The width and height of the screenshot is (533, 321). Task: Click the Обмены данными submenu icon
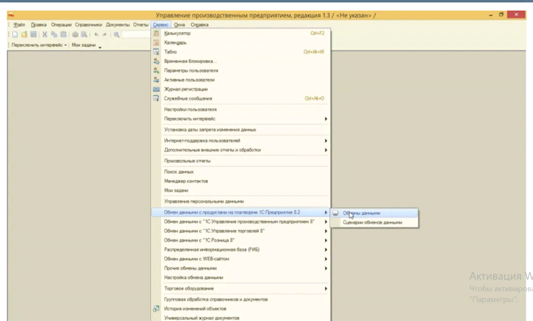point(335,213)
